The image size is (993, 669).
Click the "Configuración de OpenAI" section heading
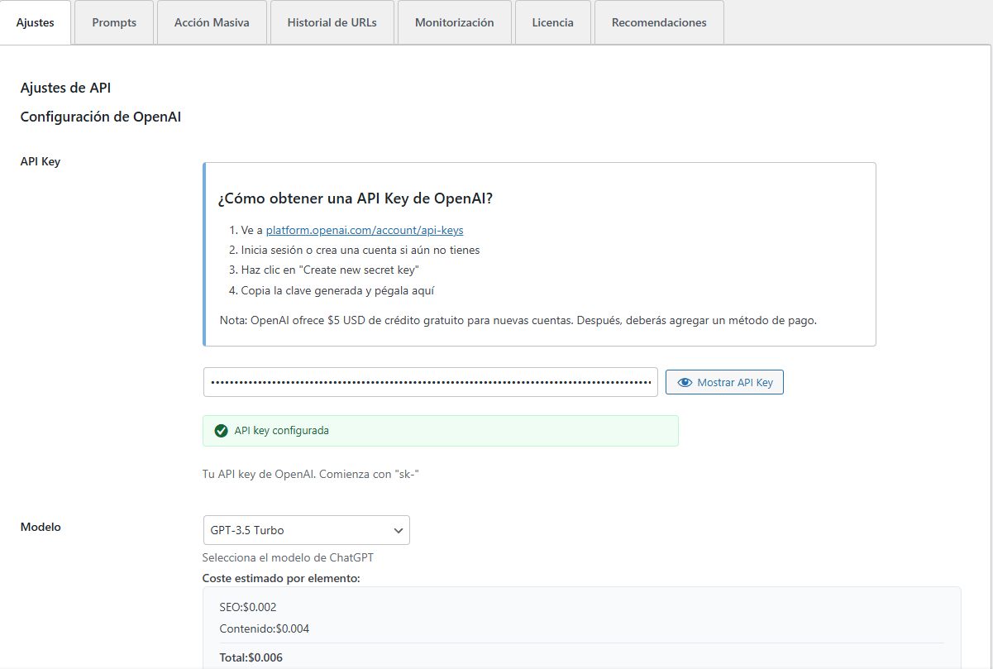coord(100,117)
